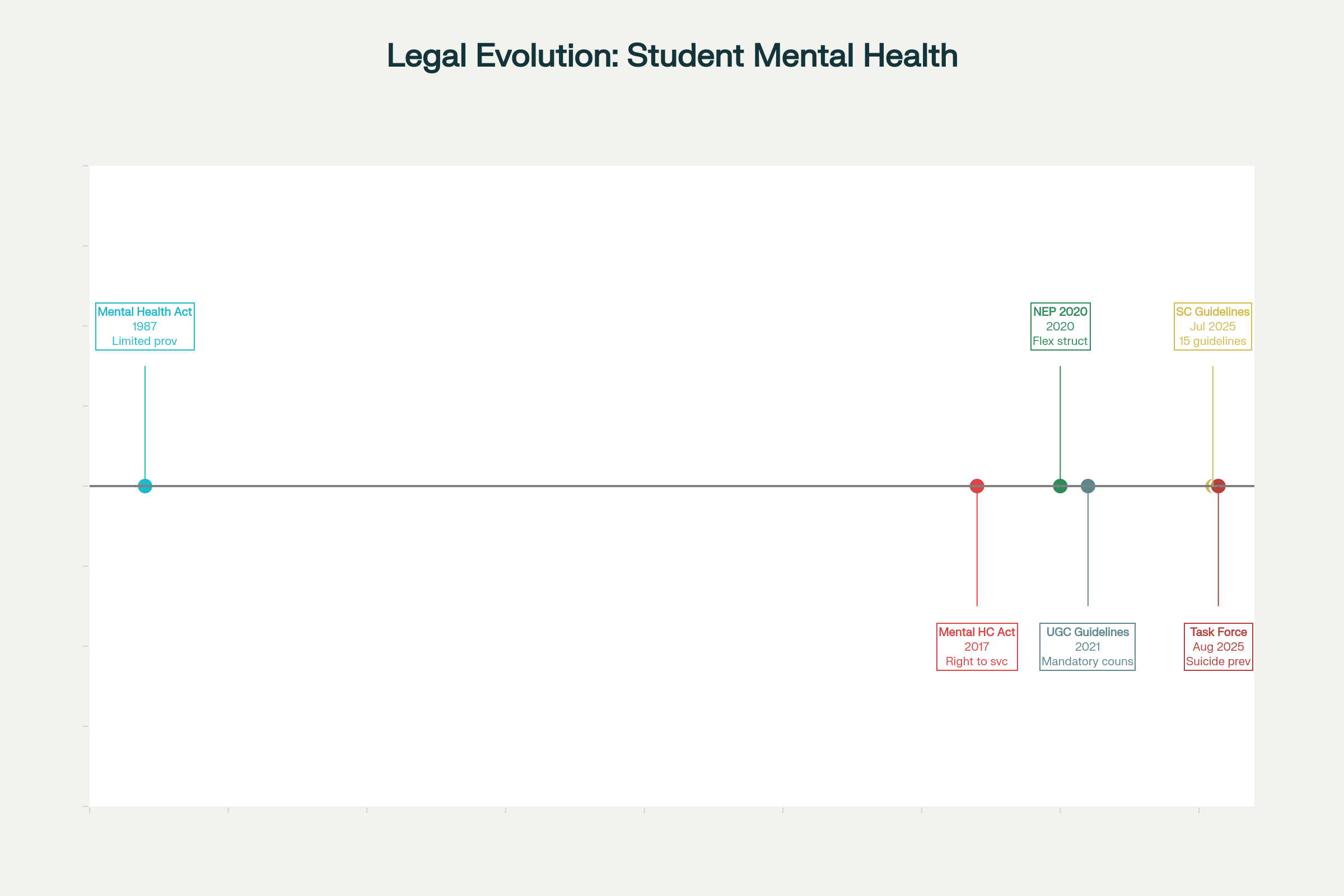Select the red Mental HC Act 2017 dot
The height and width of the screenshot is (896, 1344).
977,486
